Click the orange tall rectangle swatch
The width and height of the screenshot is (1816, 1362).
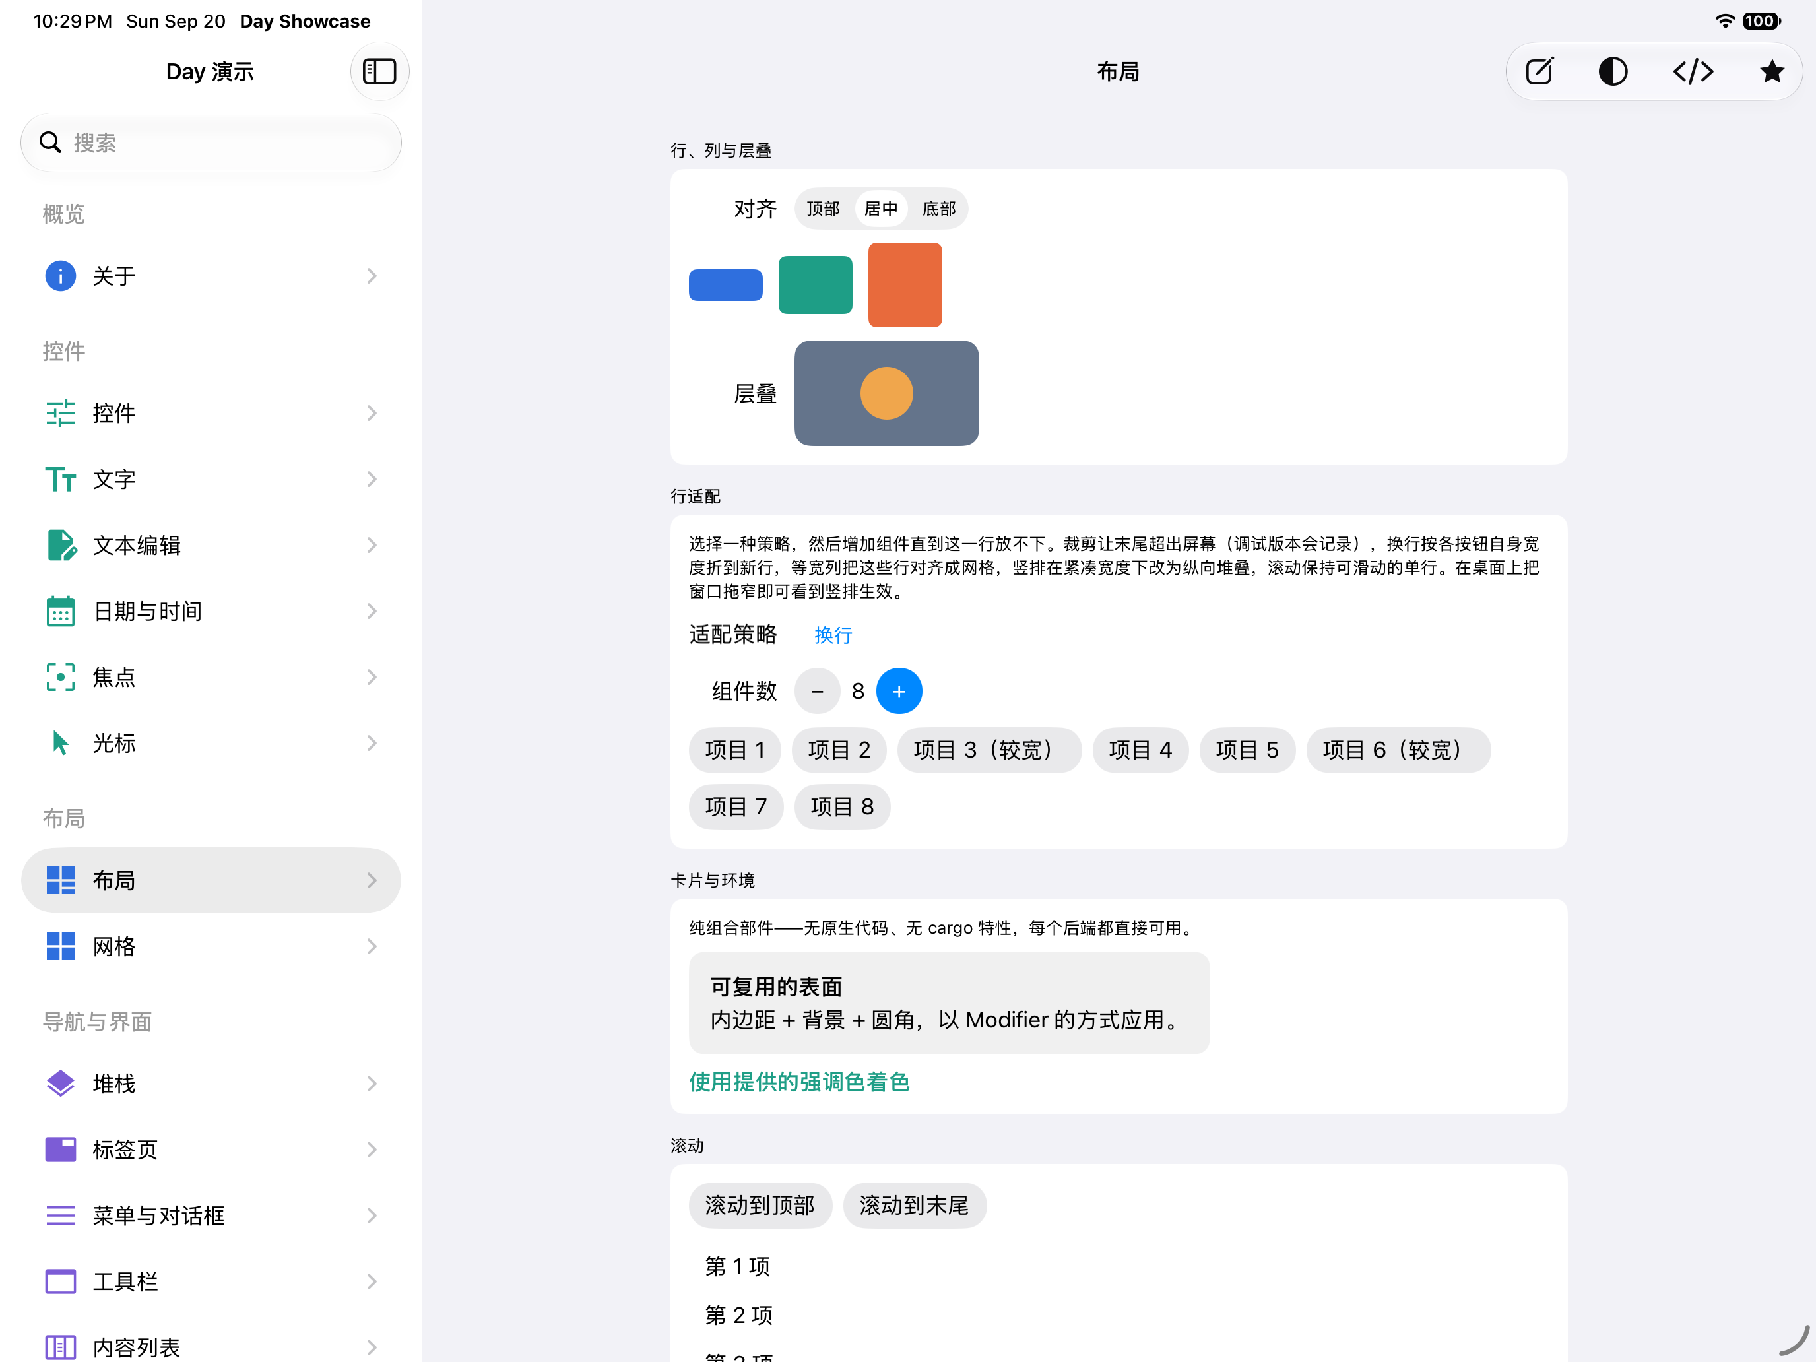tap(905, 285)
